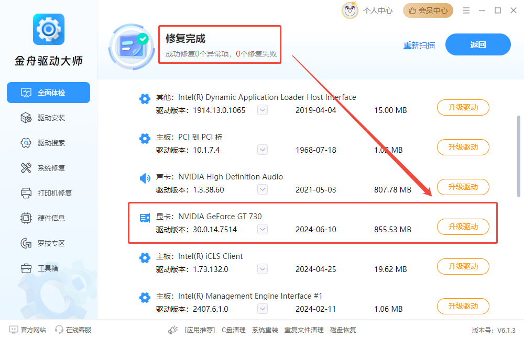The image size is (524, 340).
Task: Click the panda avatar icon near 个人中心
Action: tap(350, 10)
